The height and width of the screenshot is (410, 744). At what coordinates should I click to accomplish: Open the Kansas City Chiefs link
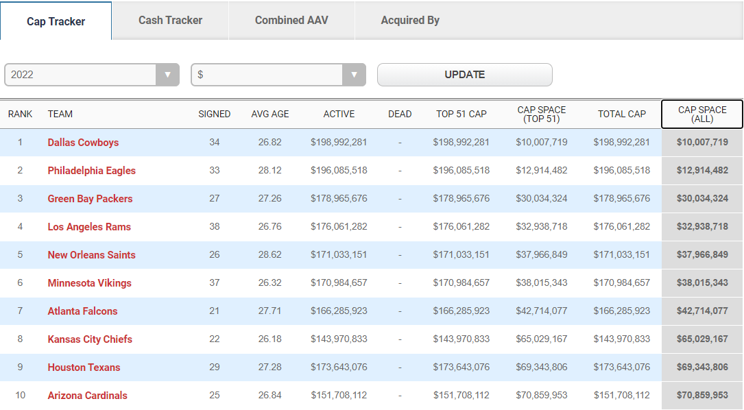point(90,339)
